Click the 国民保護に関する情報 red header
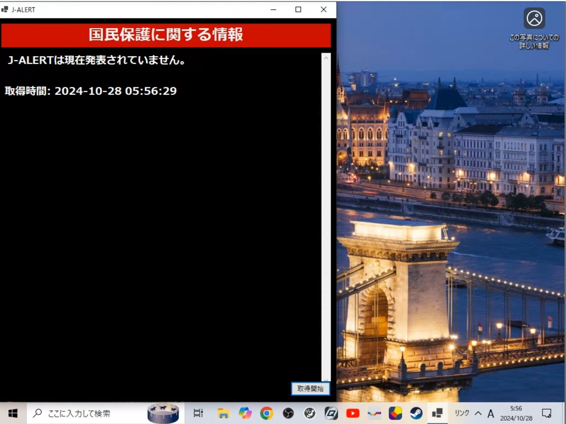 [x=166, y=35]
